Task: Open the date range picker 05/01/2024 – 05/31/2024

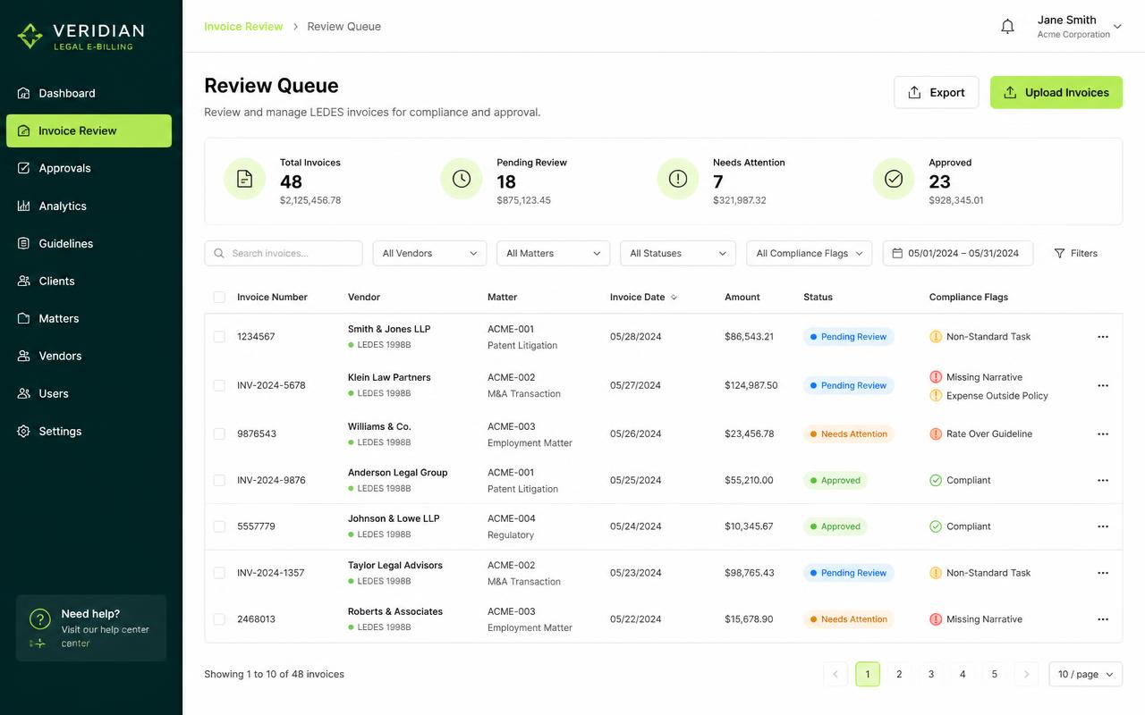Action: (958, 254)
